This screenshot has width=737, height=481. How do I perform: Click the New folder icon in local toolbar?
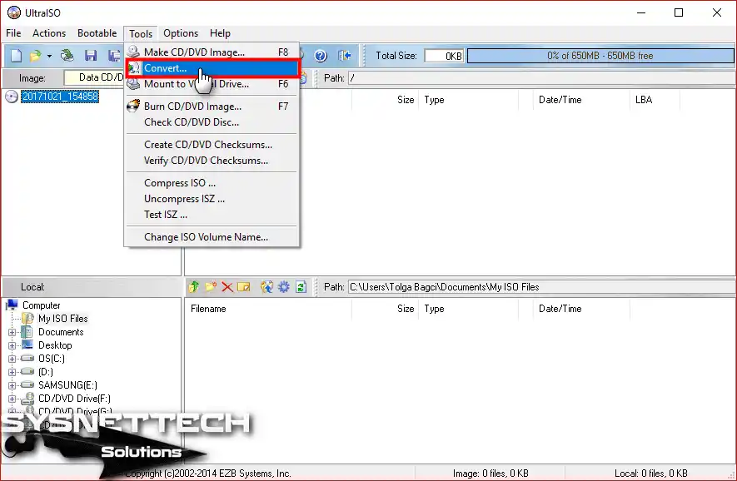click(x=211, y=287)
